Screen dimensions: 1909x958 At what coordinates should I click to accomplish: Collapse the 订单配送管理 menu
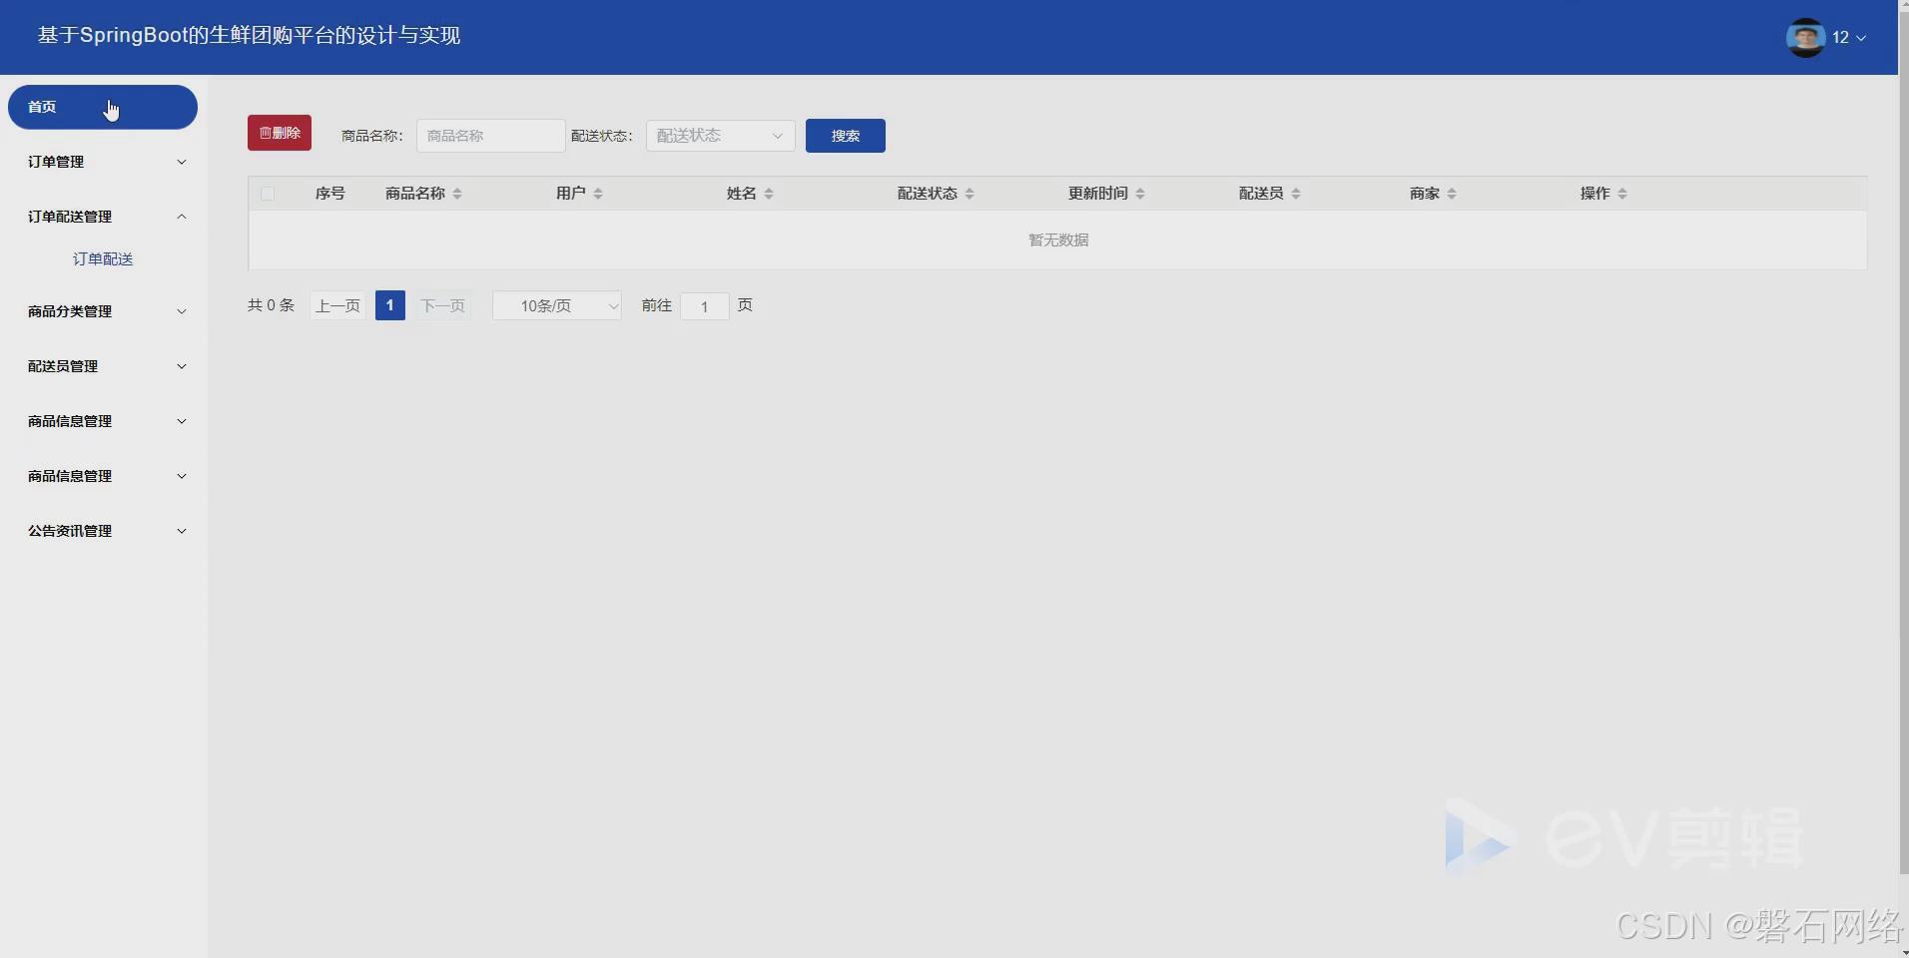pos(104,217)
